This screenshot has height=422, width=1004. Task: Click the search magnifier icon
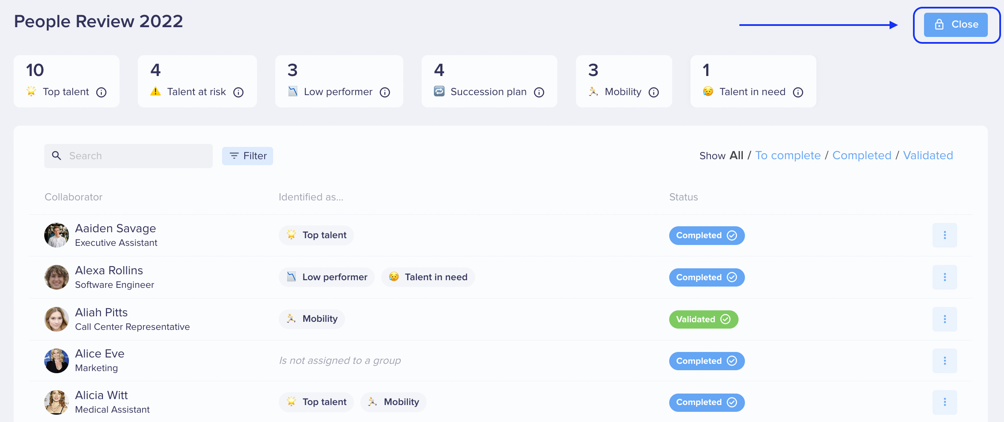(57, 155)
